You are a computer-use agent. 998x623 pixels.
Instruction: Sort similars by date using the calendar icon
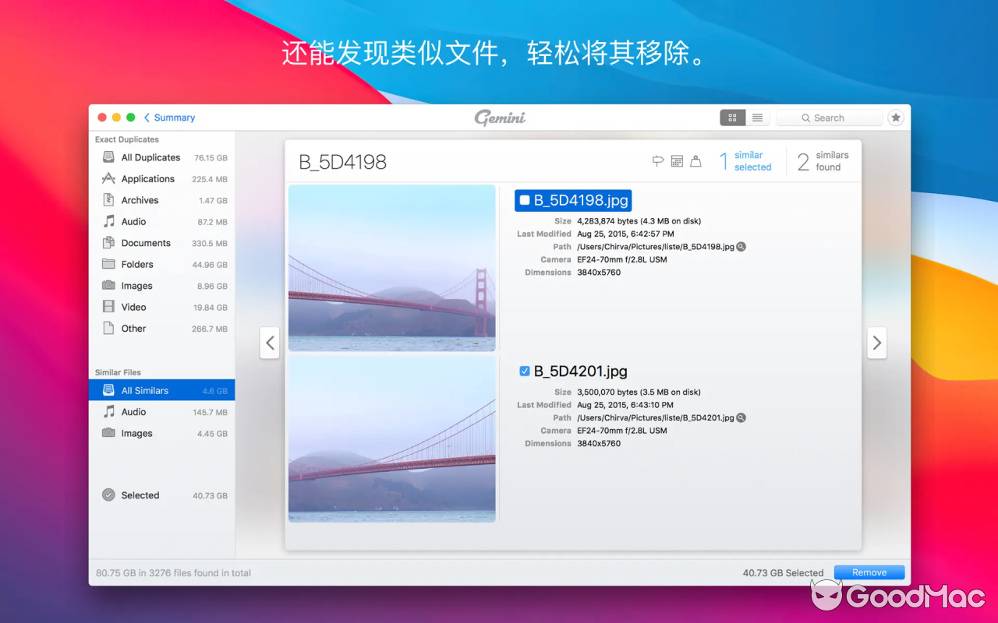[676, 161]
